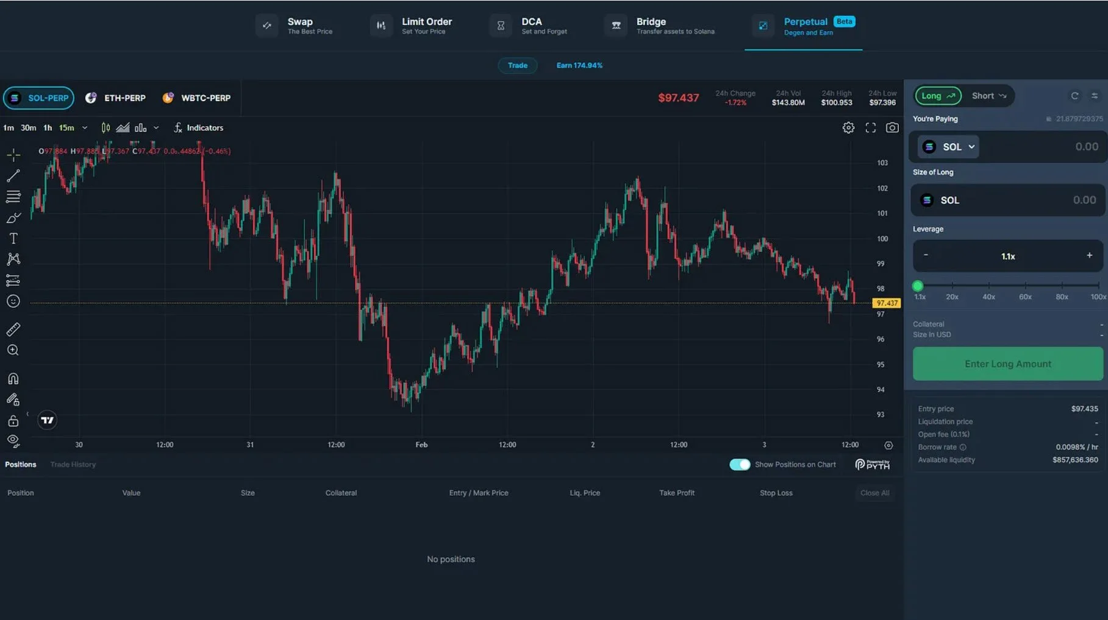1108x620 pixels.
Task: Open the emoji icons tool
Action: tap(13, 301)
